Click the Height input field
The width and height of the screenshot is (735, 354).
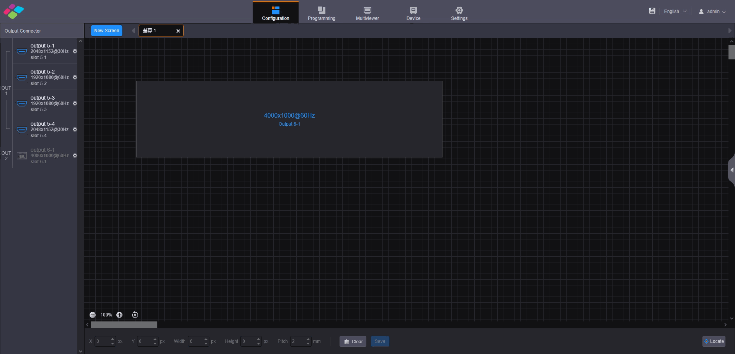pyautogui.click(x=248, y=341)
